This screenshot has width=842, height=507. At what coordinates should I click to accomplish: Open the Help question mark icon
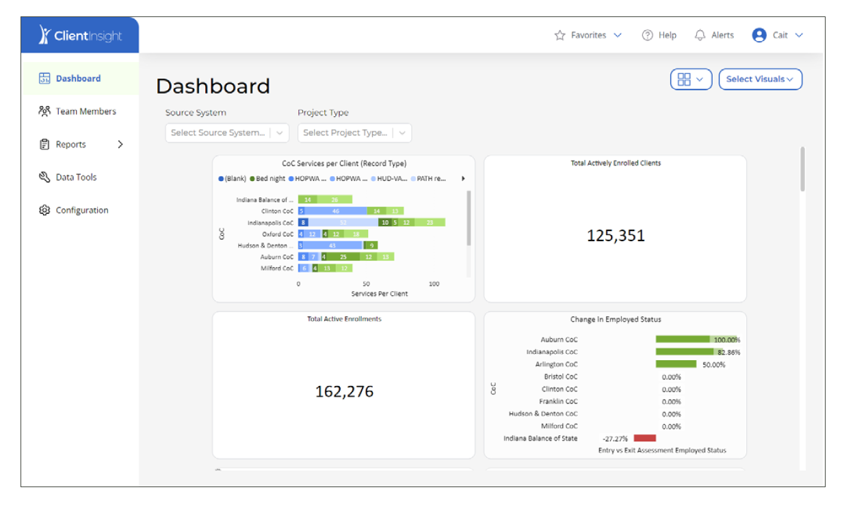(x=646, y=34)
